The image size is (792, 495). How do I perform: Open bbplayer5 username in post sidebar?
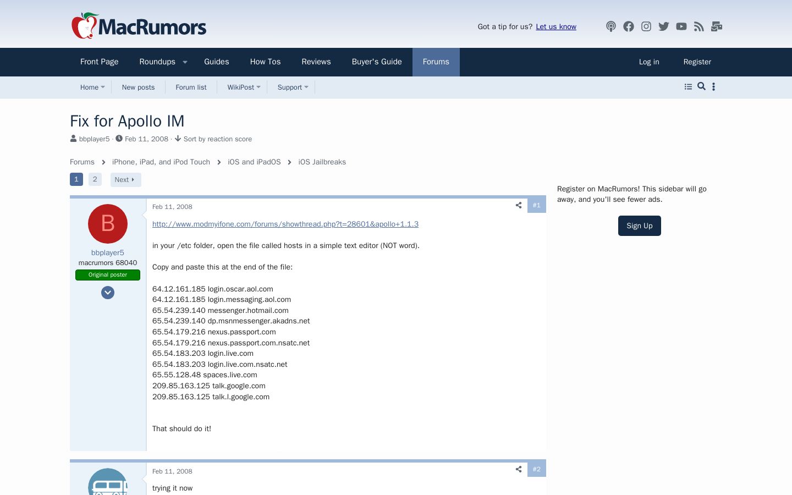(x=108, y=252)
